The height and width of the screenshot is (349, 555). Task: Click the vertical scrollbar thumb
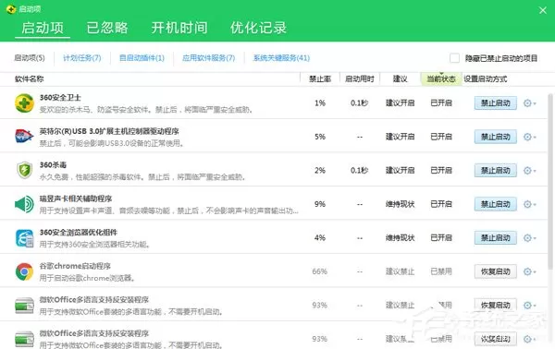click(550, 181)
